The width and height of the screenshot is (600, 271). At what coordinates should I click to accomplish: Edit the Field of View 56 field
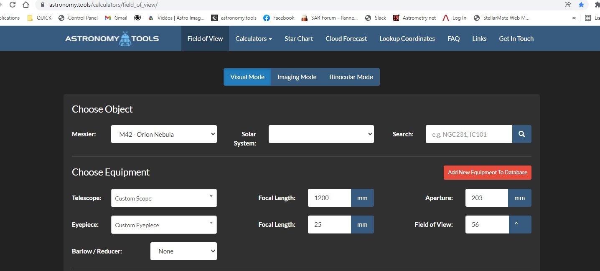click(487, 224)
